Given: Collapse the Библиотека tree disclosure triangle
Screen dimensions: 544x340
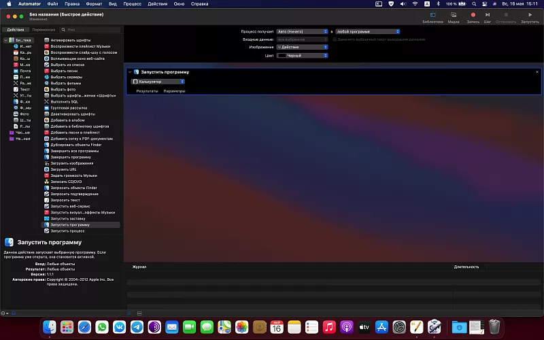Looking at the screenshot, I should coord(5,40).
